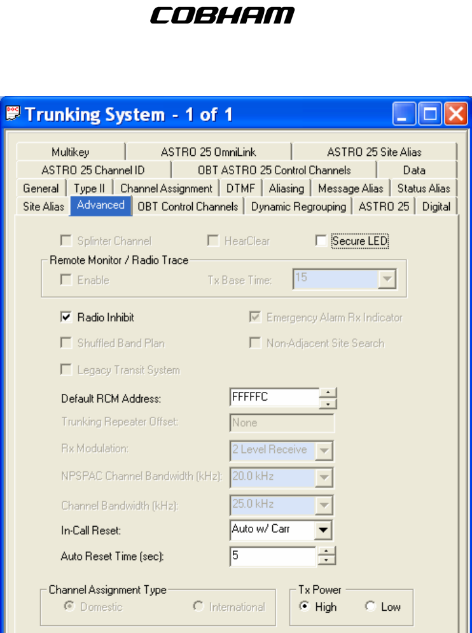Open the General tab

tap(41, 188)
